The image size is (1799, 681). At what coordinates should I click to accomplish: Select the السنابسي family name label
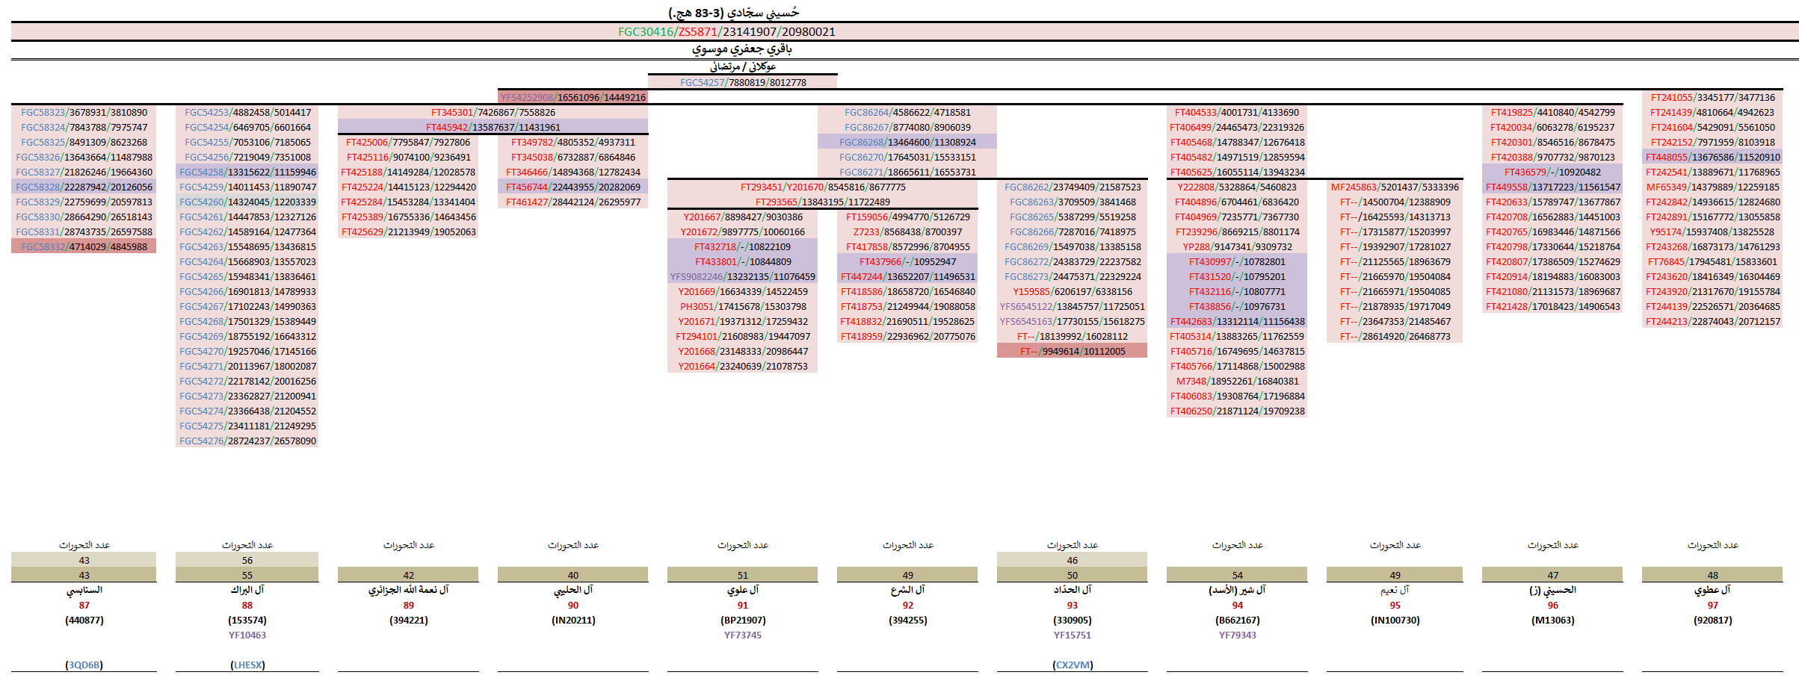coord(84,590)
